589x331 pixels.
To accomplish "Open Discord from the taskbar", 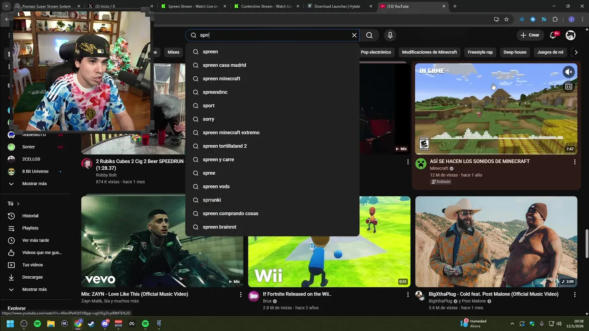I will pyautogui.click(x=105, y=324).
